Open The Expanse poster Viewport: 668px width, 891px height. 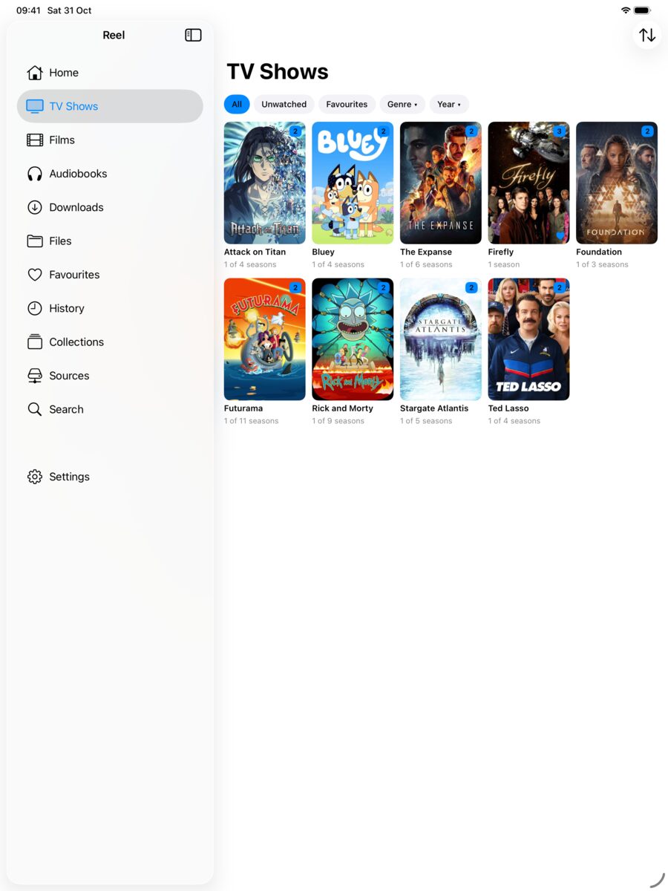pos(441,183)
